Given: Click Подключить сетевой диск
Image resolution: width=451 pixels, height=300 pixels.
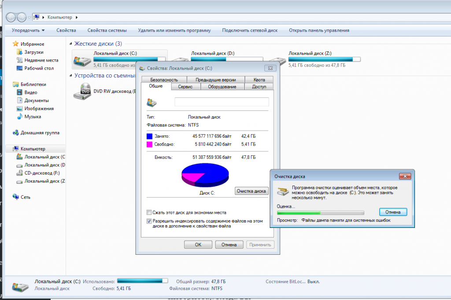Looking at the screenshot, I should pos(250,30).
